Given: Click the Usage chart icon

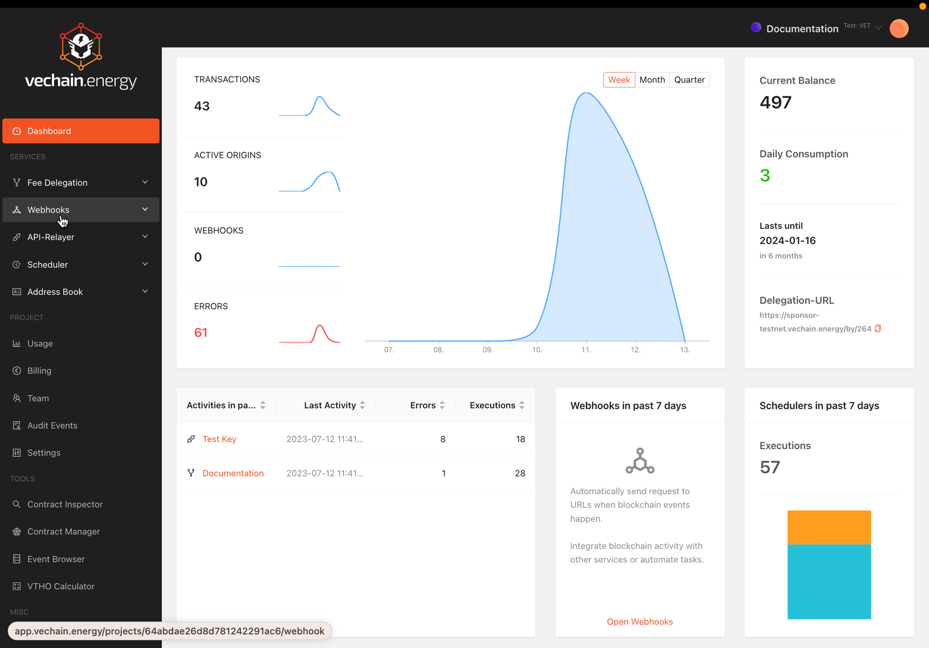Looking at the screenshot, I should coord(17,343).
